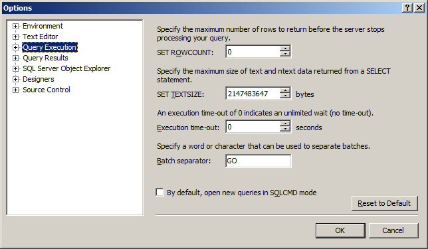The image size is (428, 249).
Task: Expand the Source Control node
Action: (15, 90)
